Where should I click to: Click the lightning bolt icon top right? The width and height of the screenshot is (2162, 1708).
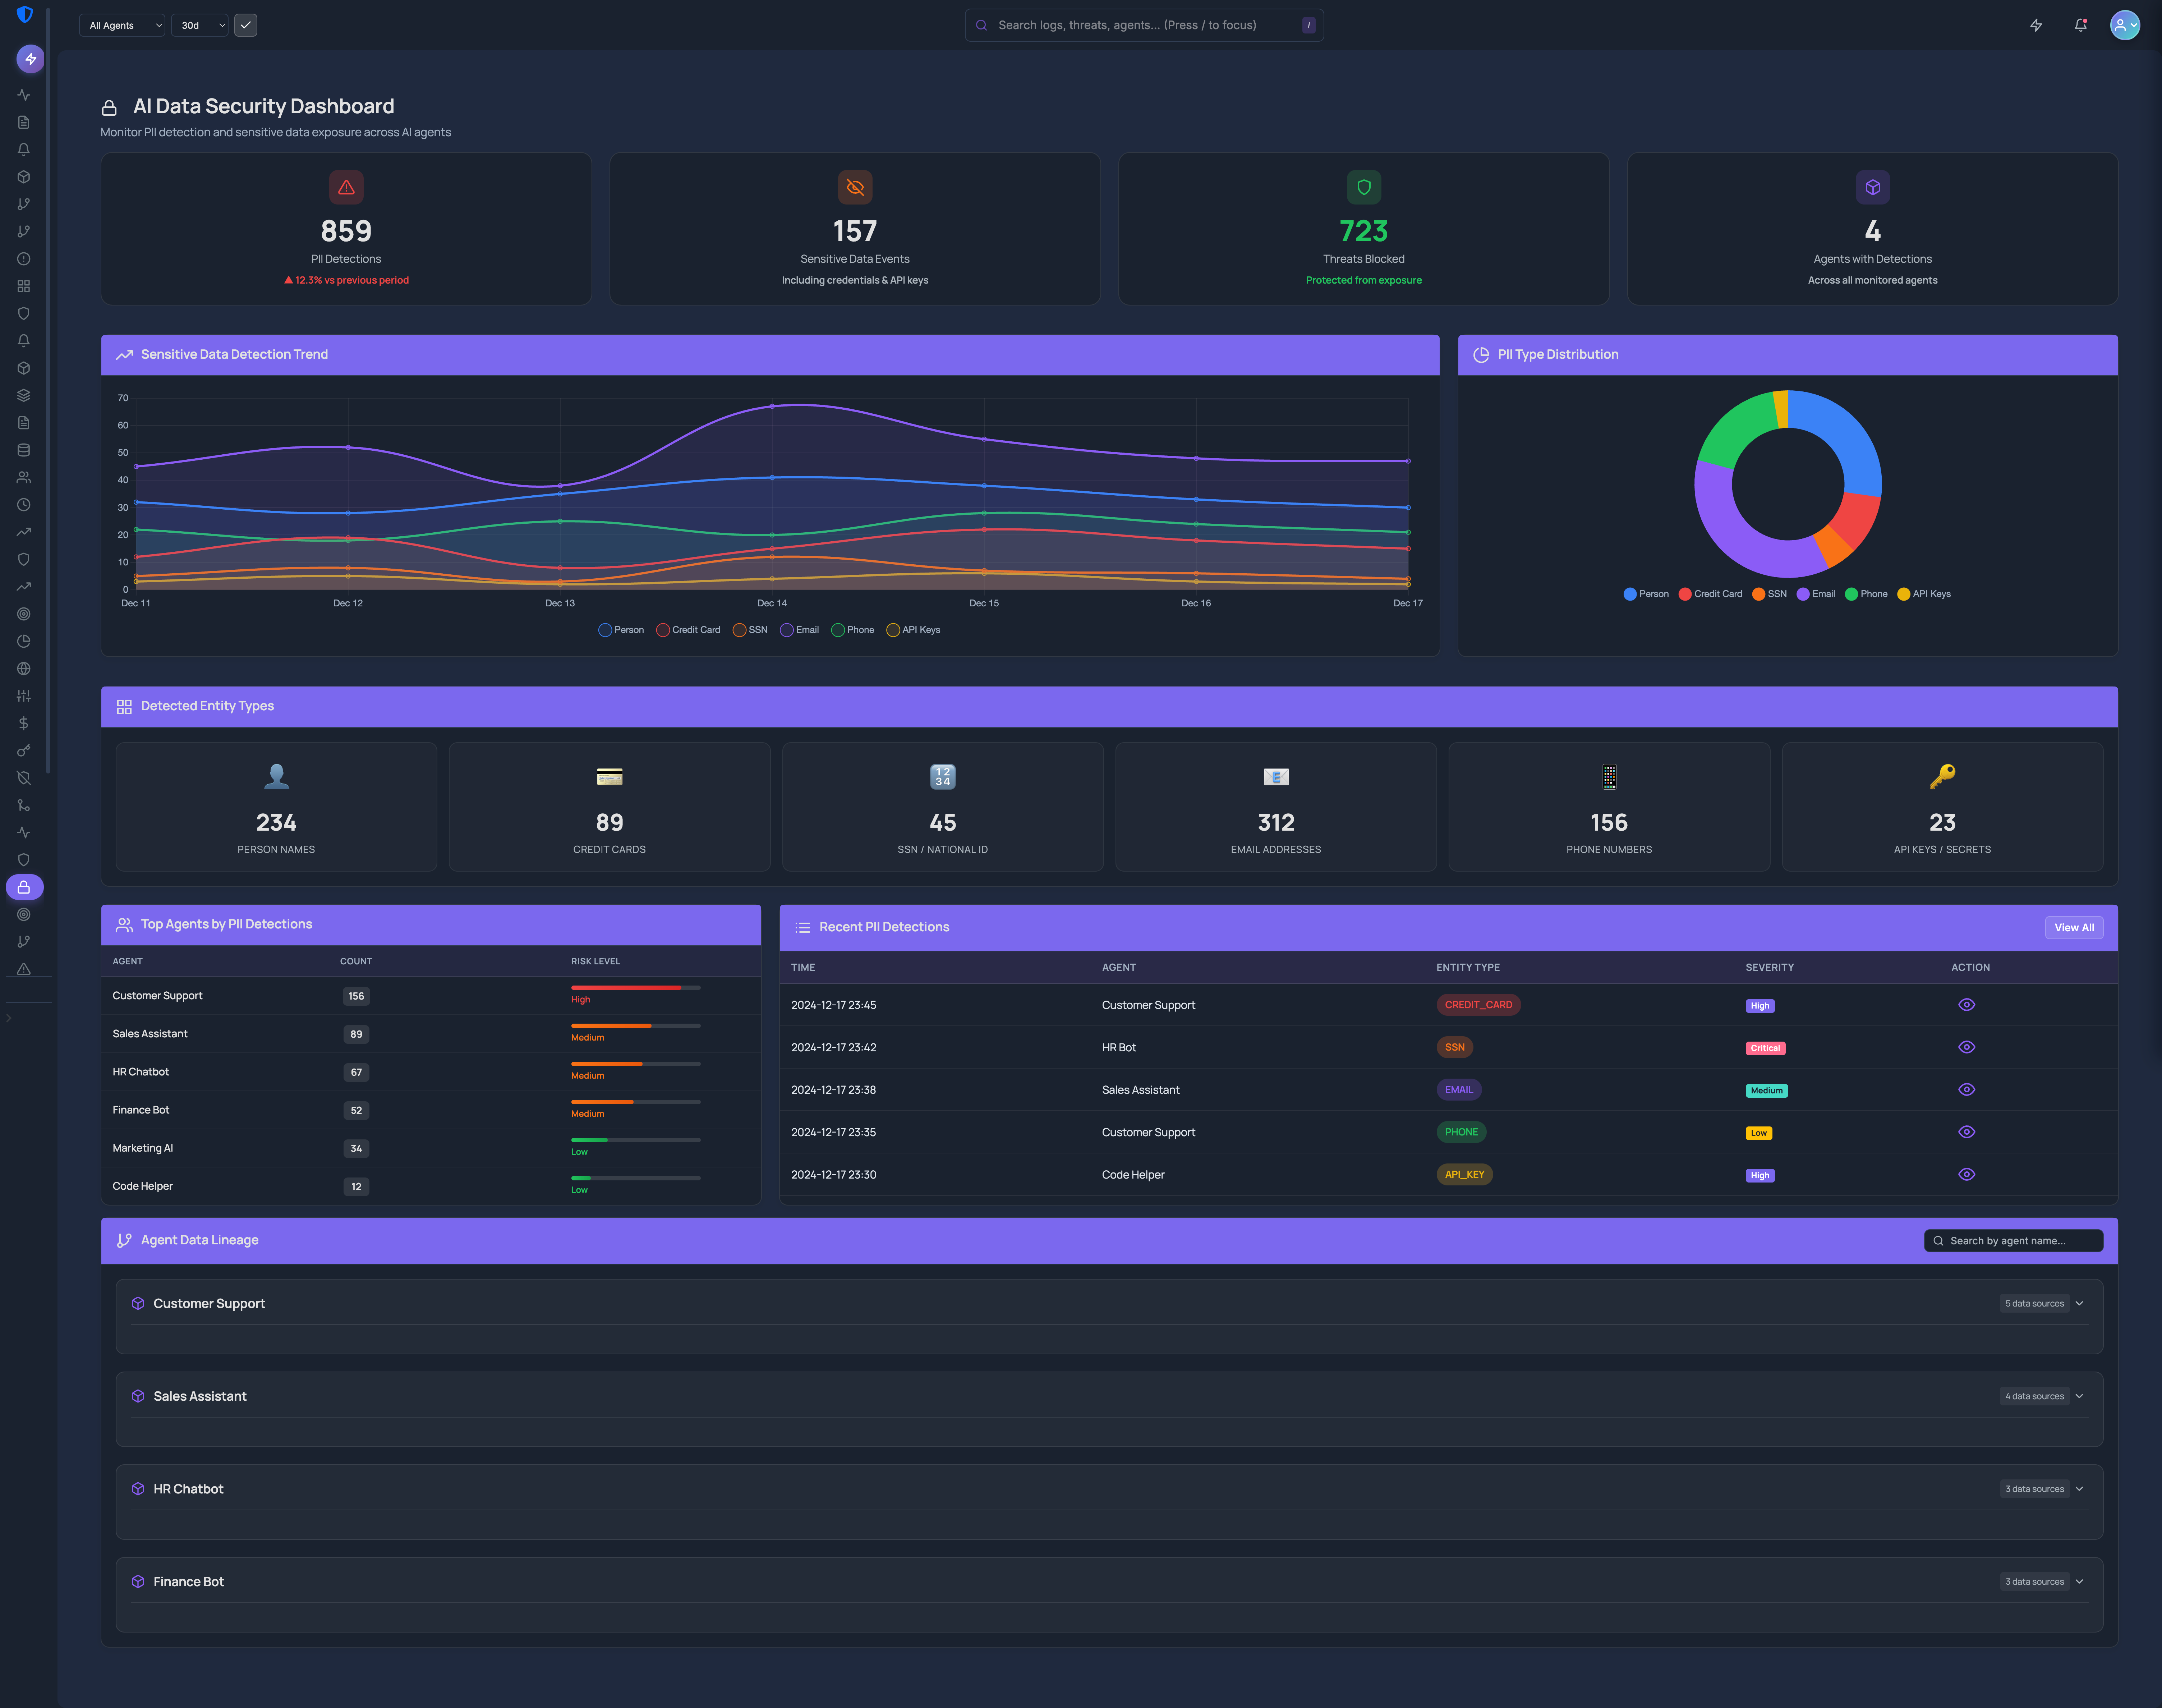point(2036,25)
